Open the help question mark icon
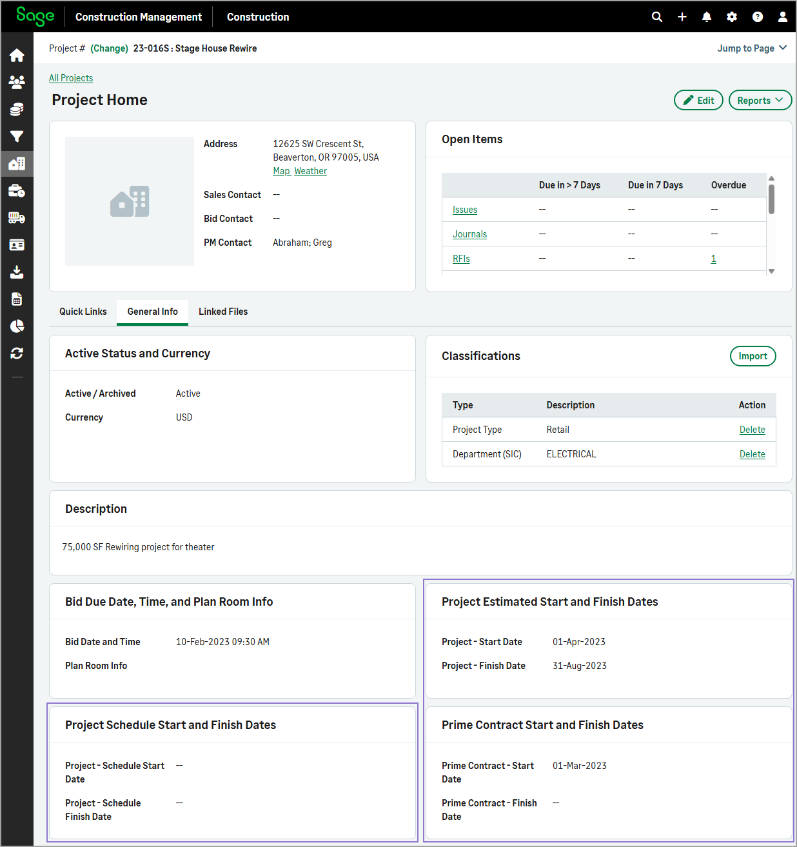Screen dimensions: 797x847 point(758,17)
